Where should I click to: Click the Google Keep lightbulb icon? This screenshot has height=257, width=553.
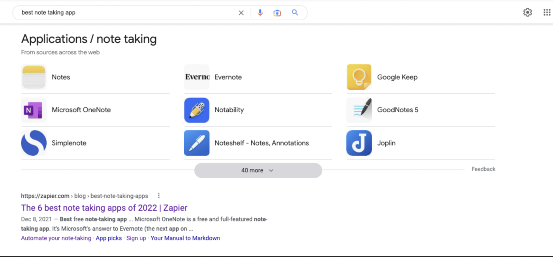click(359, 77)
